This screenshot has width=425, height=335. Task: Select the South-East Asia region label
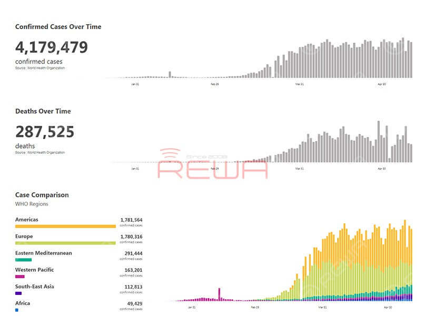(35, 287)
